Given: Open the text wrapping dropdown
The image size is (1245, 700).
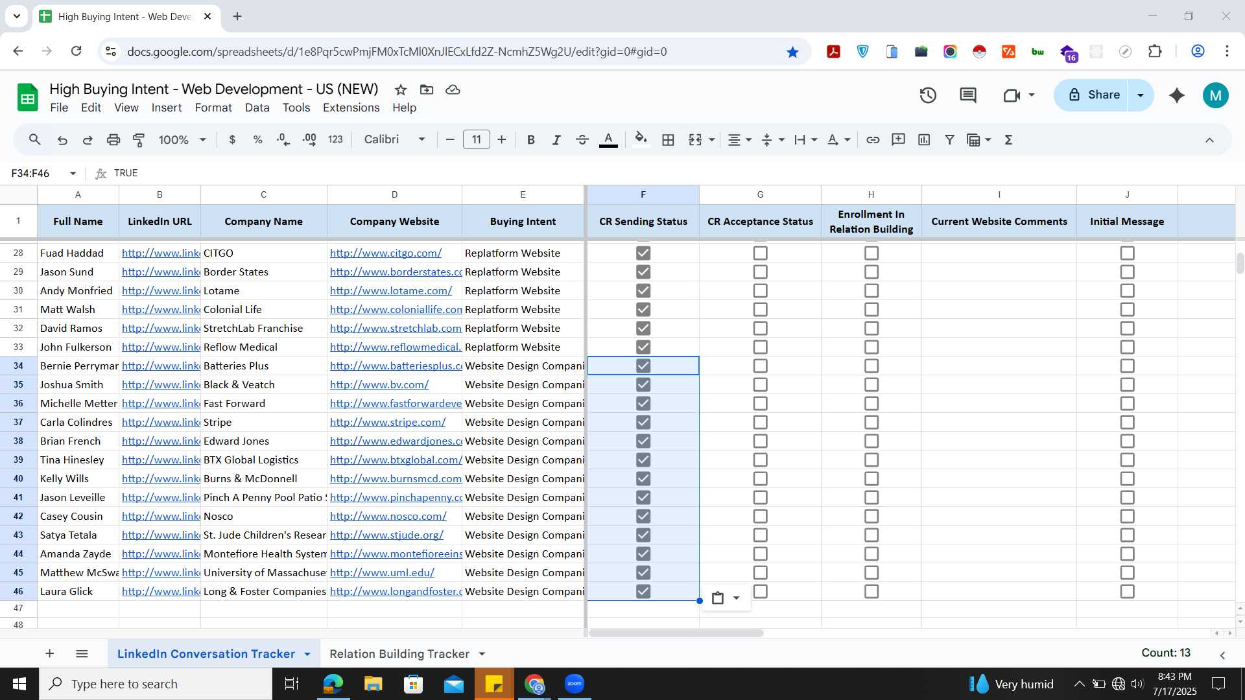Looking at the screenshot, I should point(805,140).
